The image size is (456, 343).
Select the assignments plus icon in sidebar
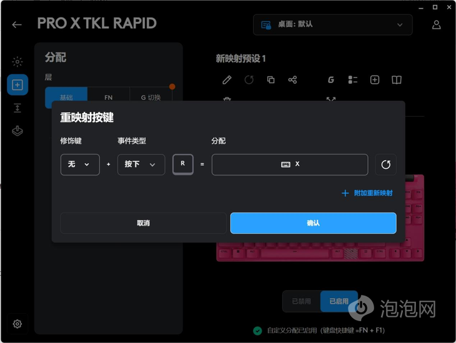pos(17,85)
